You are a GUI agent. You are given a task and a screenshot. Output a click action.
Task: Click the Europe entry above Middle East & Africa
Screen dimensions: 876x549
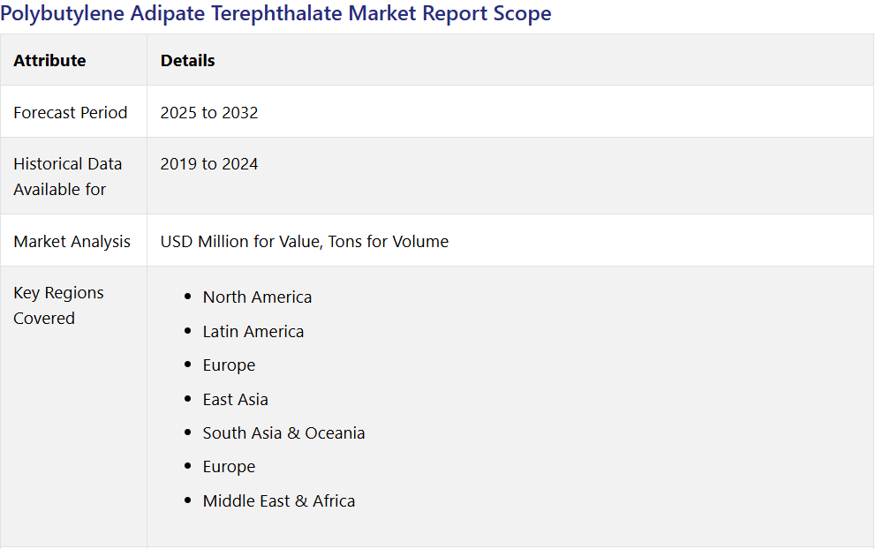(229, 466)
